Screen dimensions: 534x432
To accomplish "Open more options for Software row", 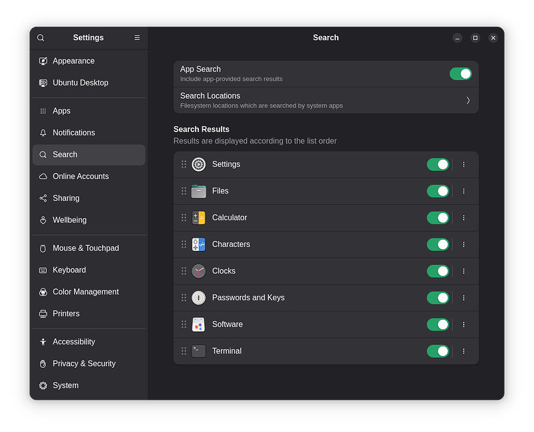I will click(x=463, y=325).
